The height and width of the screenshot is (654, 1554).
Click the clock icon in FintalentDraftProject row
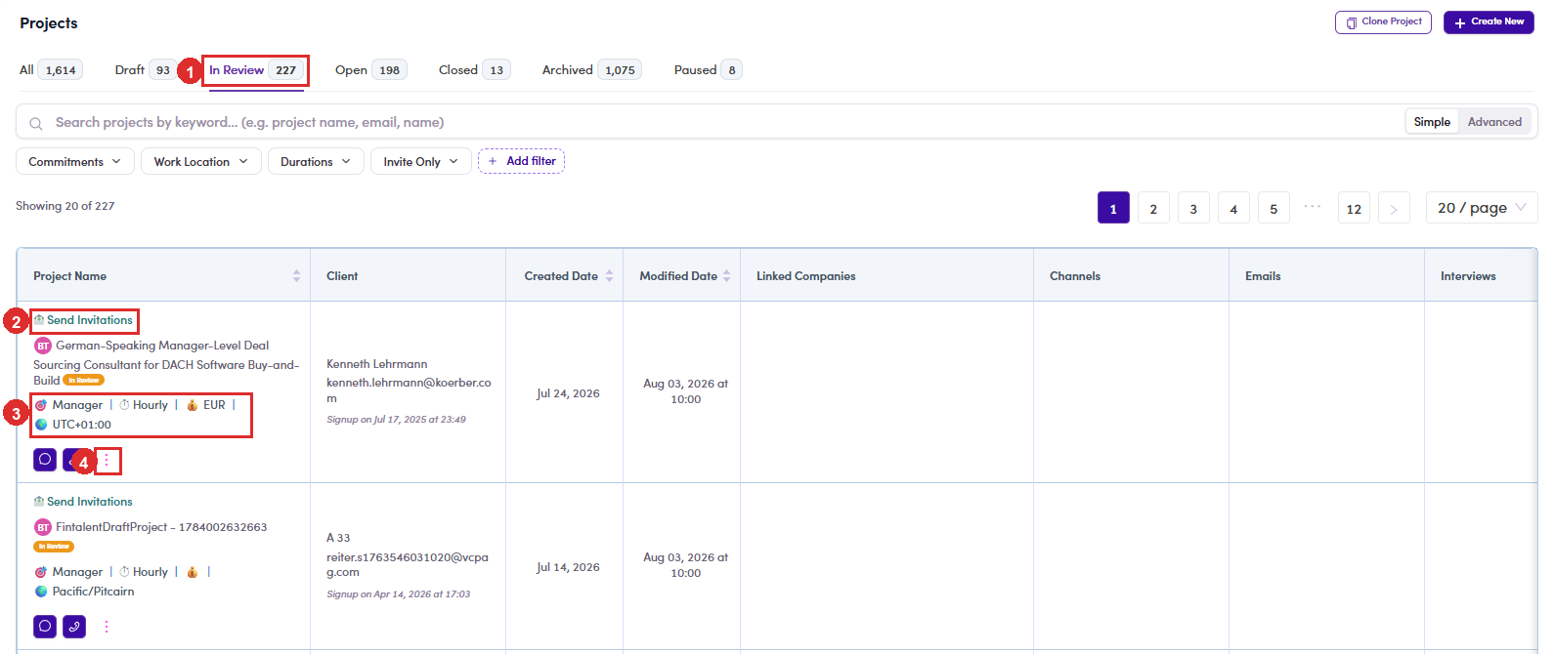tap(124, 572)
